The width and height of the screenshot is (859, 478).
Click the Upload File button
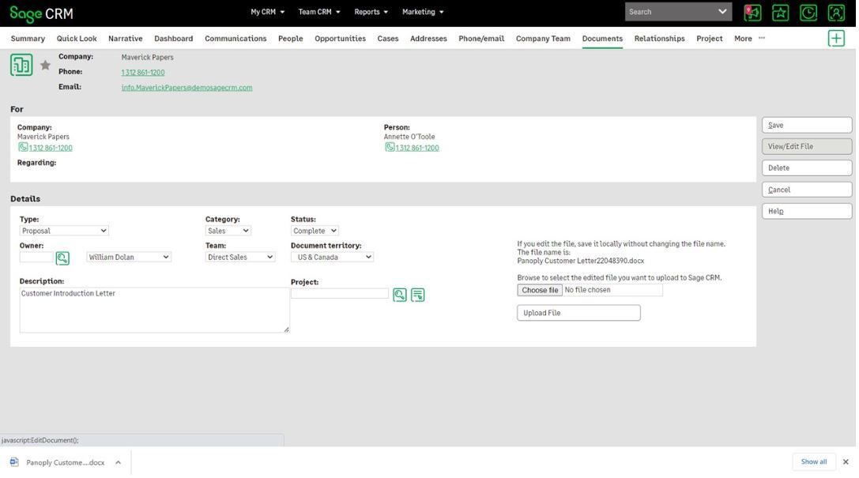pos(578,313)
